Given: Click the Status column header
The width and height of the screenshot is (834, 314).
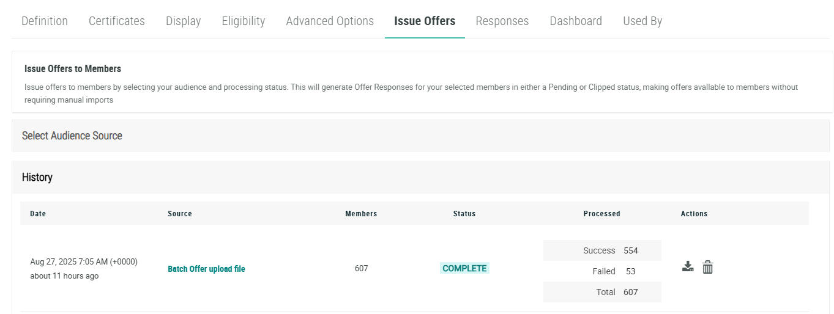Looking at the screenshot, I should pyautogui.click(x=464, y=214).
